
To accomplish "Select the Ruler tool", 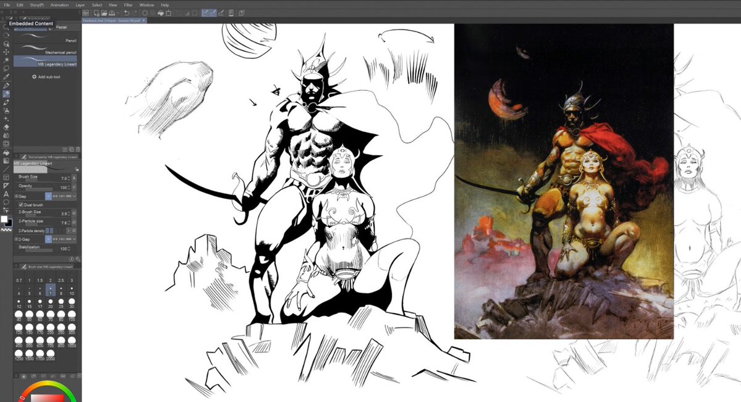I will click(6, 185).
